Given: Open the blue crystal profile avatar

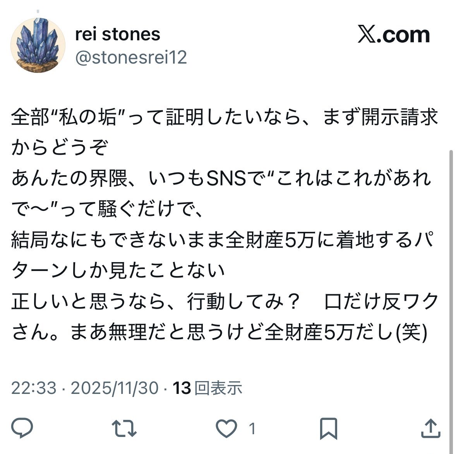Looking at the screenshot, I should coord(38,45).
